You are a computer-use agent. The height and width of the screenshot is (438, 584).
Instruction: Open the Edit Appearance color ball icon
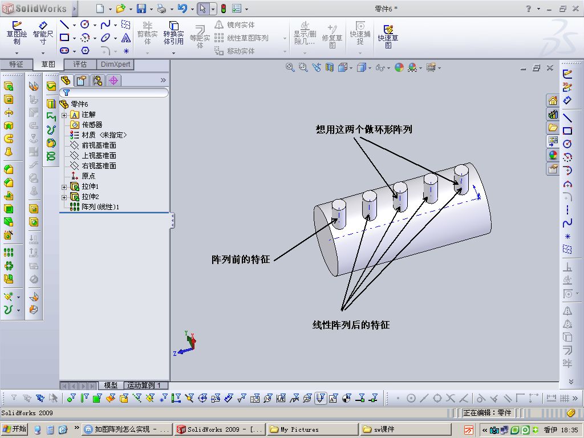point(399,67)
